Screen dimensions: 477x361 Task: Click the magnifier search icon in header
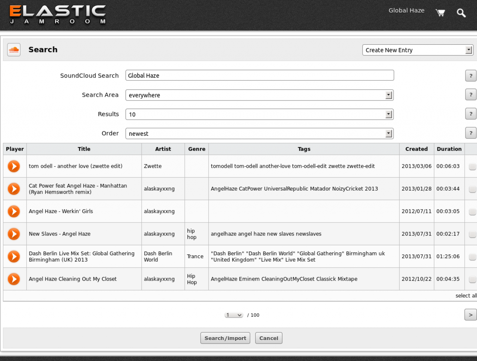[461, 13]
